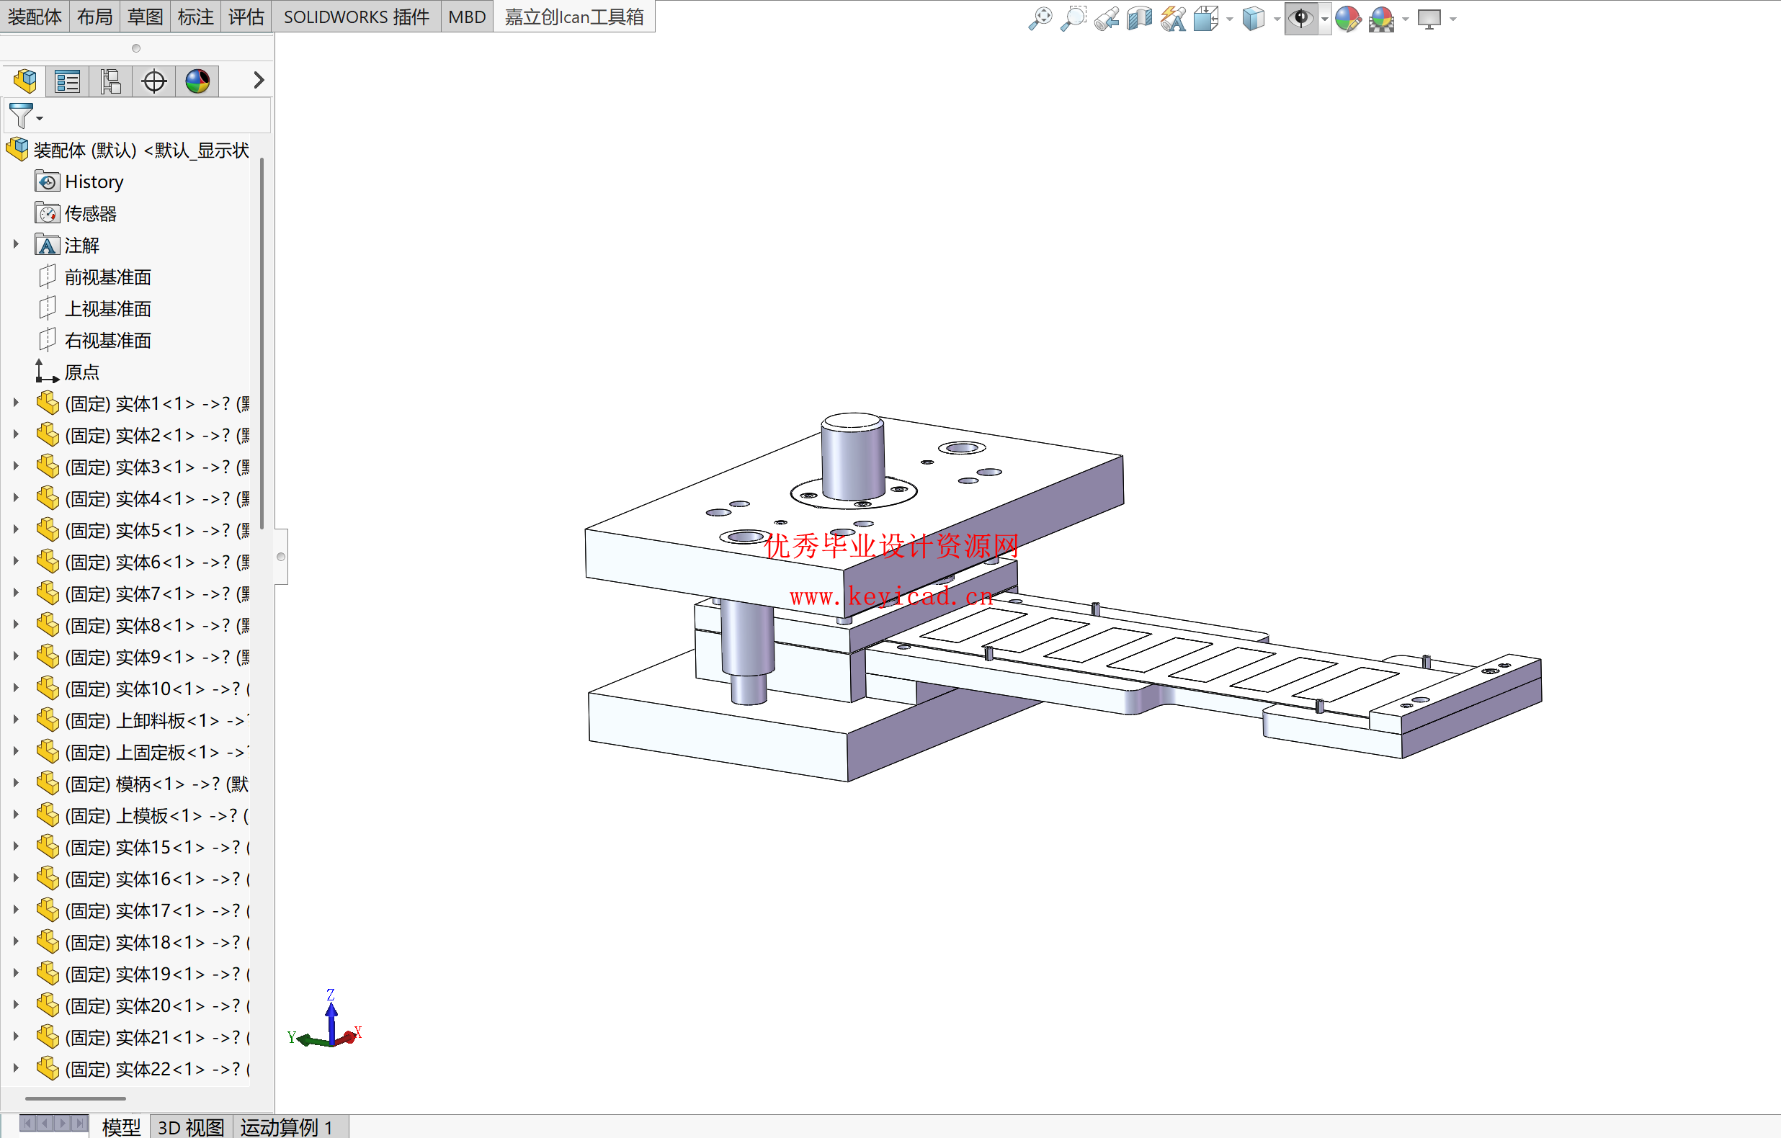Switch to 3D 视图 bottom tab
The image size is (1781, 1138).
pos(191,1126)
